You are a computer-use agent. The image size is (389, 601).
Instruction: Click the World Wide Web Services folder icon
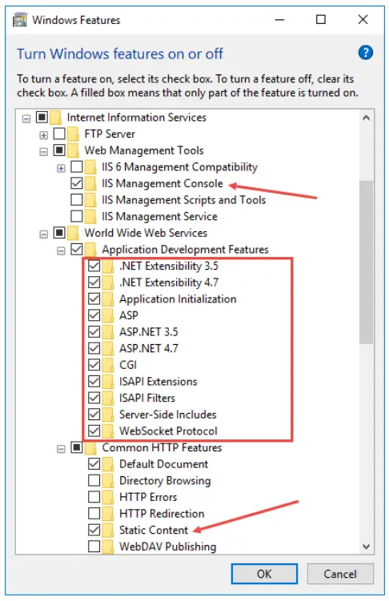tap(73, 233)
